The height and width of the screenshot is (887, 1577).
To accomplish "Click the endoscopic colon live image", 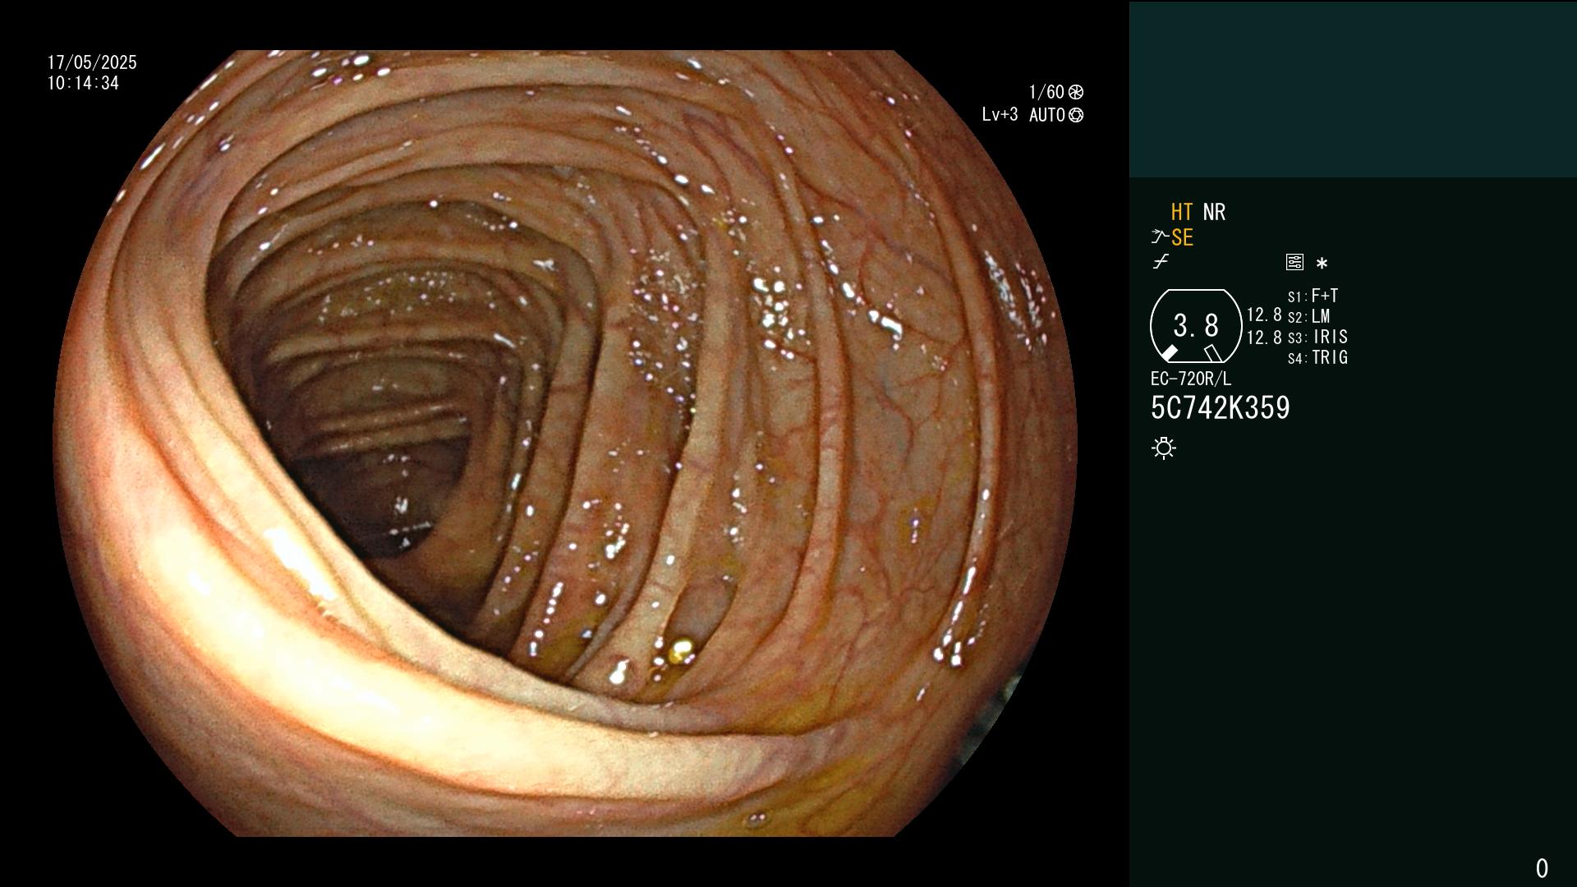I will (x=565, y=443).
